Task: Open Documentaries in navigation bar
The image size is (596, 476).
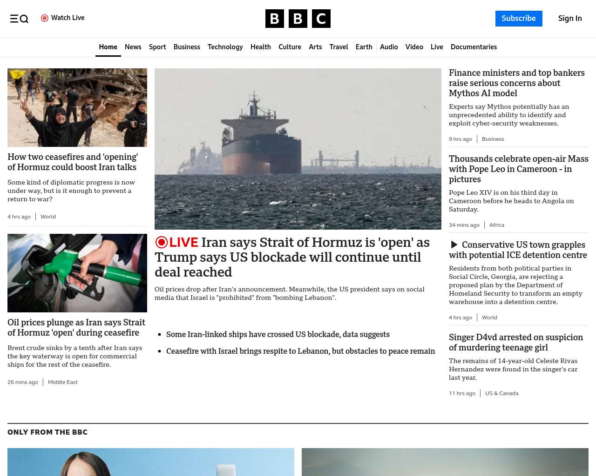Action: [x=474, y=47]
